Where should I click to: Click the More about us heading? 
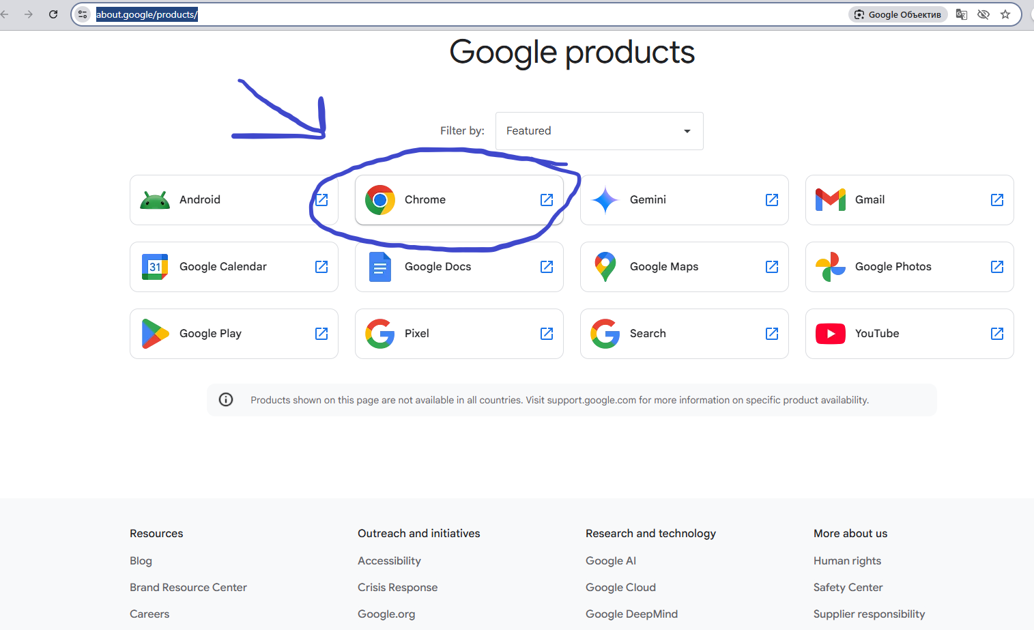[x=850, y=534]
